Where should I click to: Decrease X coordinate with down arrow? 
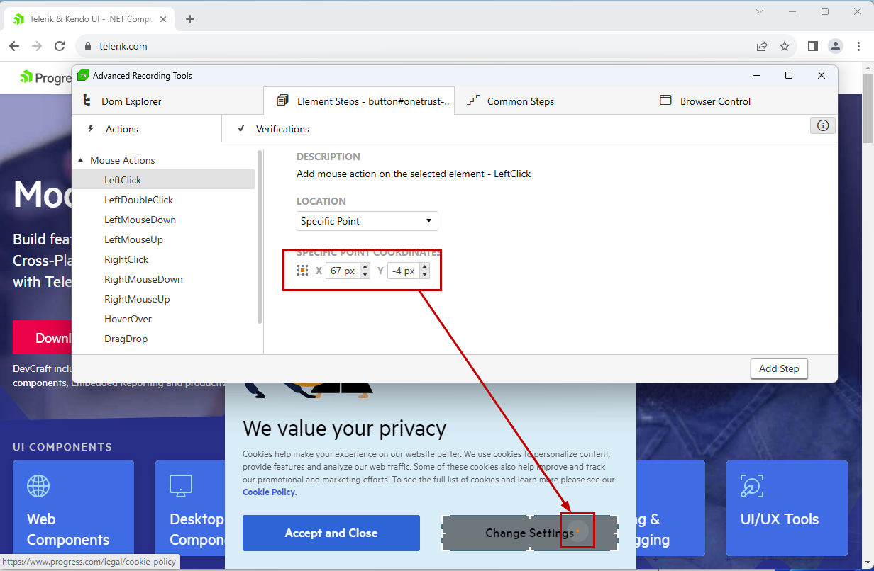click(x=365, y=275)
